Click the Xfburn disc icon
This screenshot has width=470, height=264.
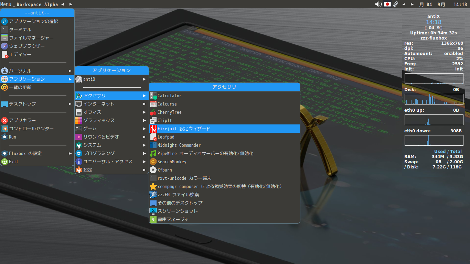pos(153,170)
